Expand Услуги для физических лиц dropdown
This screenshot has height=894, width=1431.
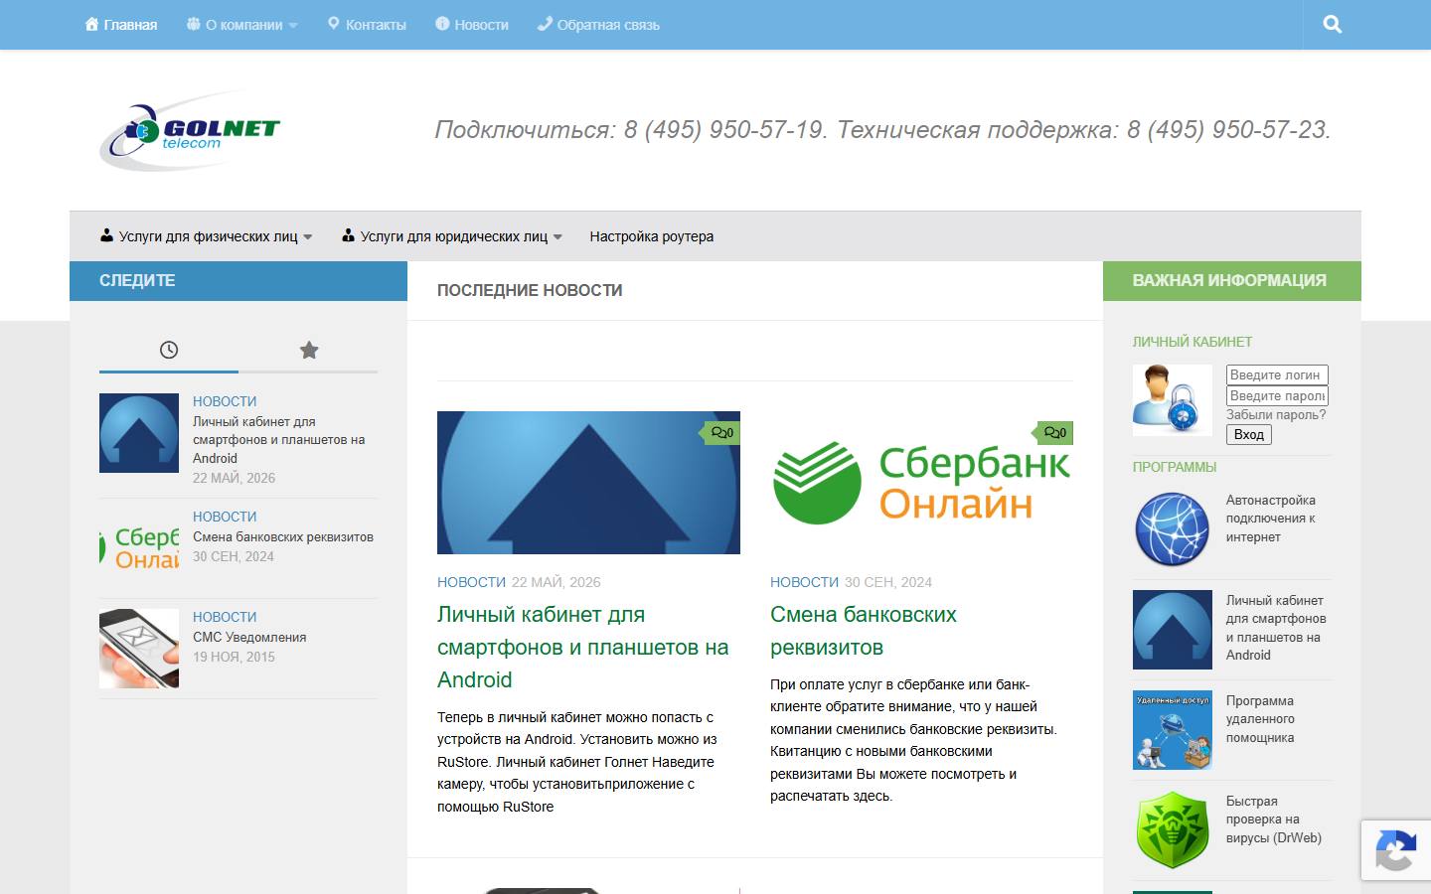click(207, 236)
